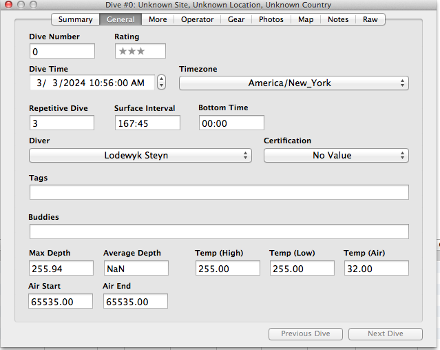Switch to the Summary tab
The height and width of the screenshot is (350, 440).
(75, 19)
